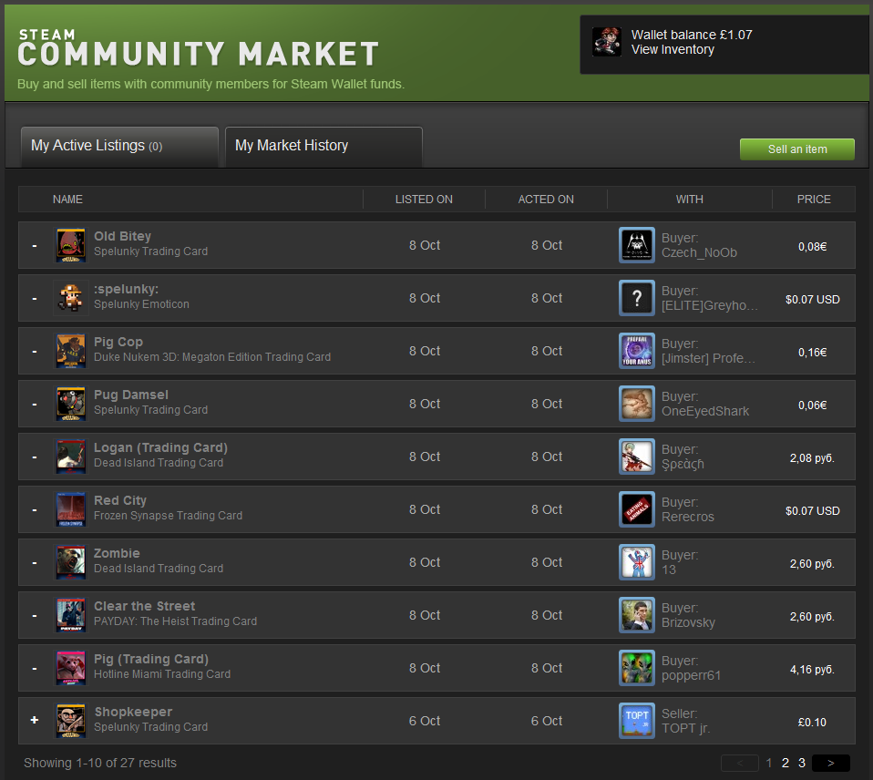Open buyer Czech_NoOb's avatar

click(636, 245)
